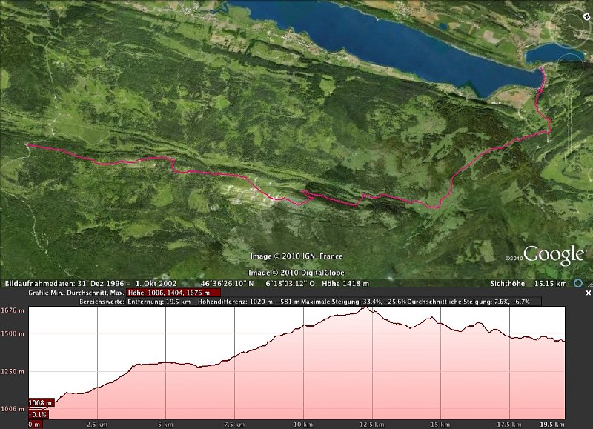The height and width of the screenshot is (429, 593).
Task: Click the Google logo watermark
Action: (x=554, y=256)
